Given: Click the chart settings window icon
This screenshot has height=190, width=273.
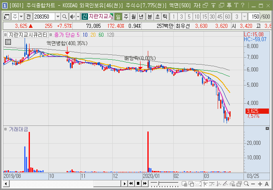Looking at the screenshot, I should pyautogui.click(x=239, y=184).
